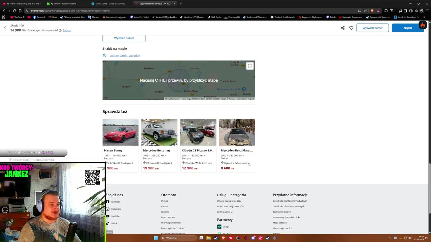Open the Citroën C3 Picasso thumbnail

coord(198,132)
